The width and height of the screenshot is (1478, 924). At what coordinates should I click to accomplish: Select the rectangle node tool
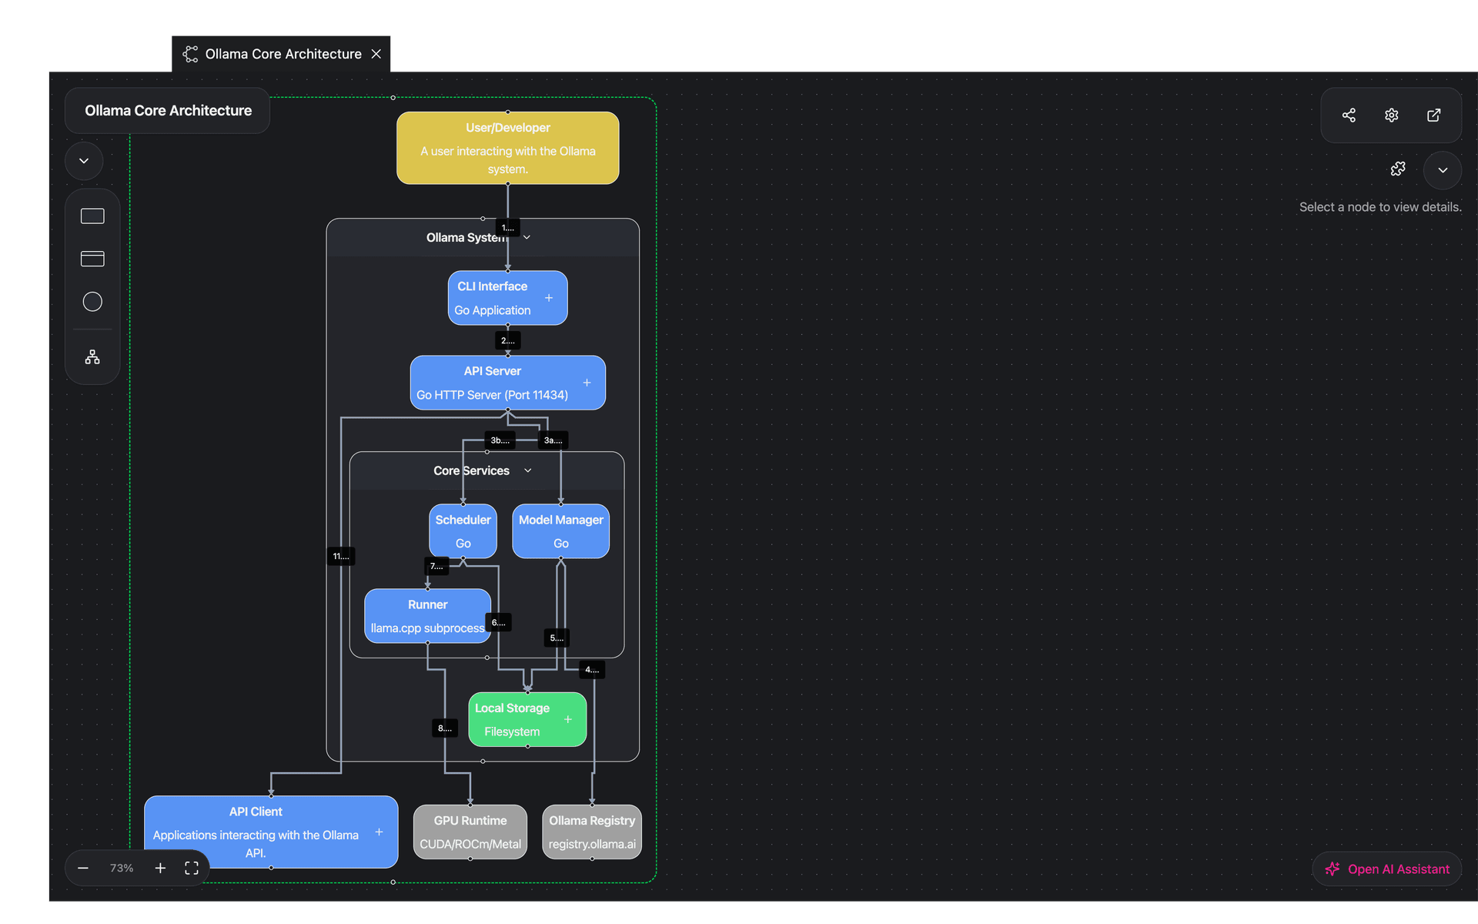[x=92, y=216]
